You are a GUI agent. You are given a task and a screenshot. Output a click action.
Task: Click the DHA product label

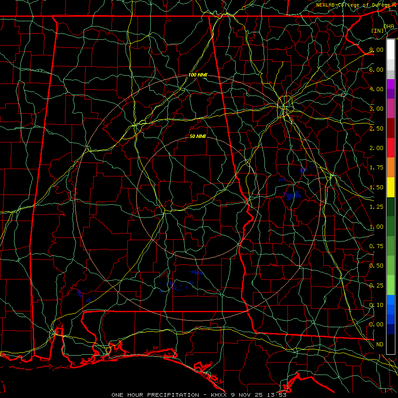coord(389,27)
